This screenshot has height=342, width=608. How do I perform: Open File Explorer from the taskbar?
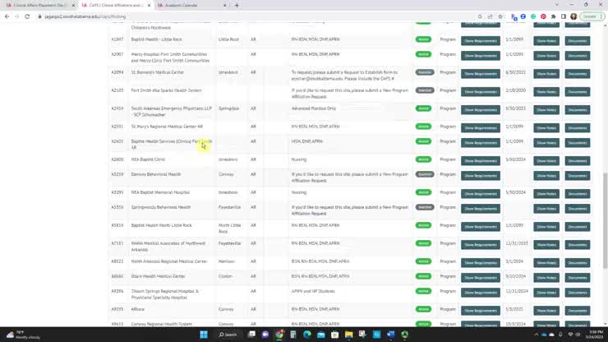point(349,335)
